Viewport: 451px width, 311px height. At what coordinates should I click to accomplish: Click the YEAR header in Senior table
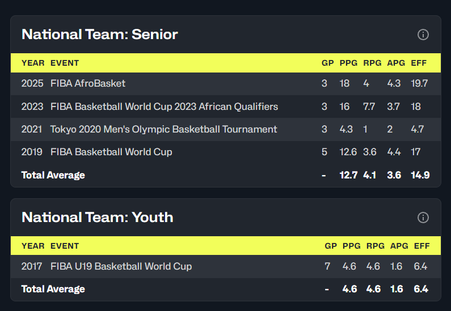coord(33,63)
